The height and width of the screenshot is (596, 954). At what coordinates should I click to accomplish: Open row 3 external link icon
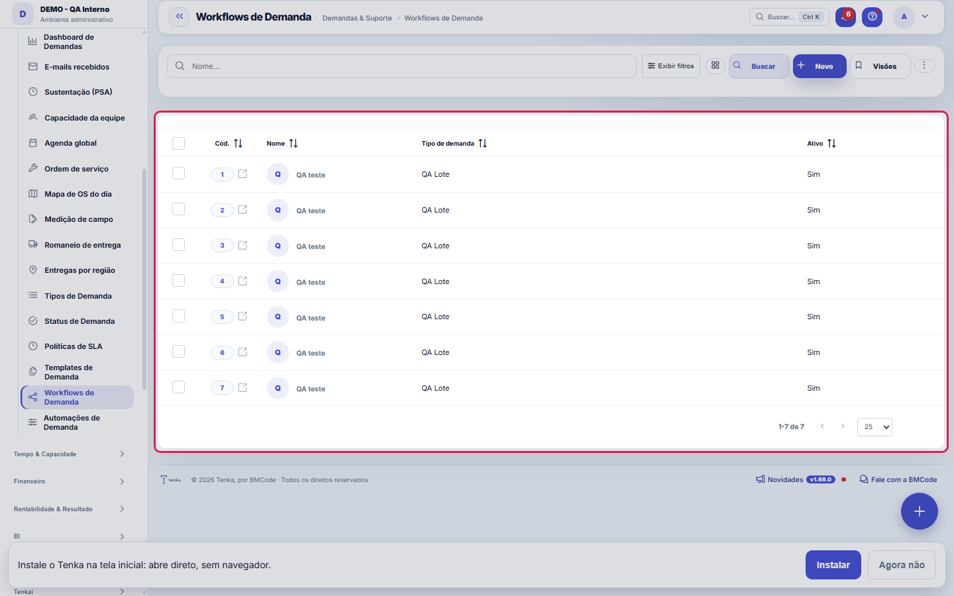point(242,245)
